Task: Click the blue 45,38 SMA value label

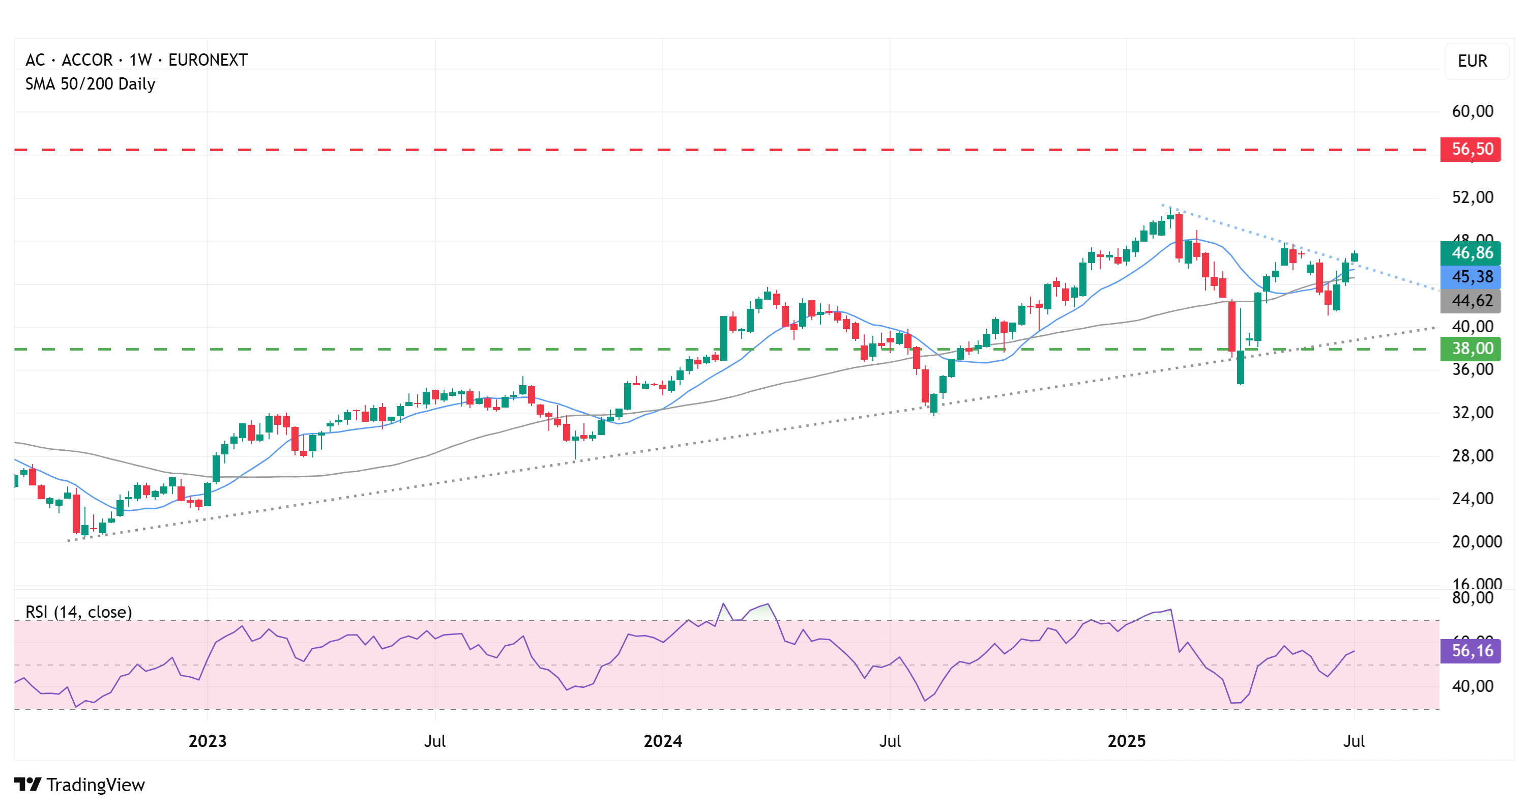Action: pos(1471,277)
